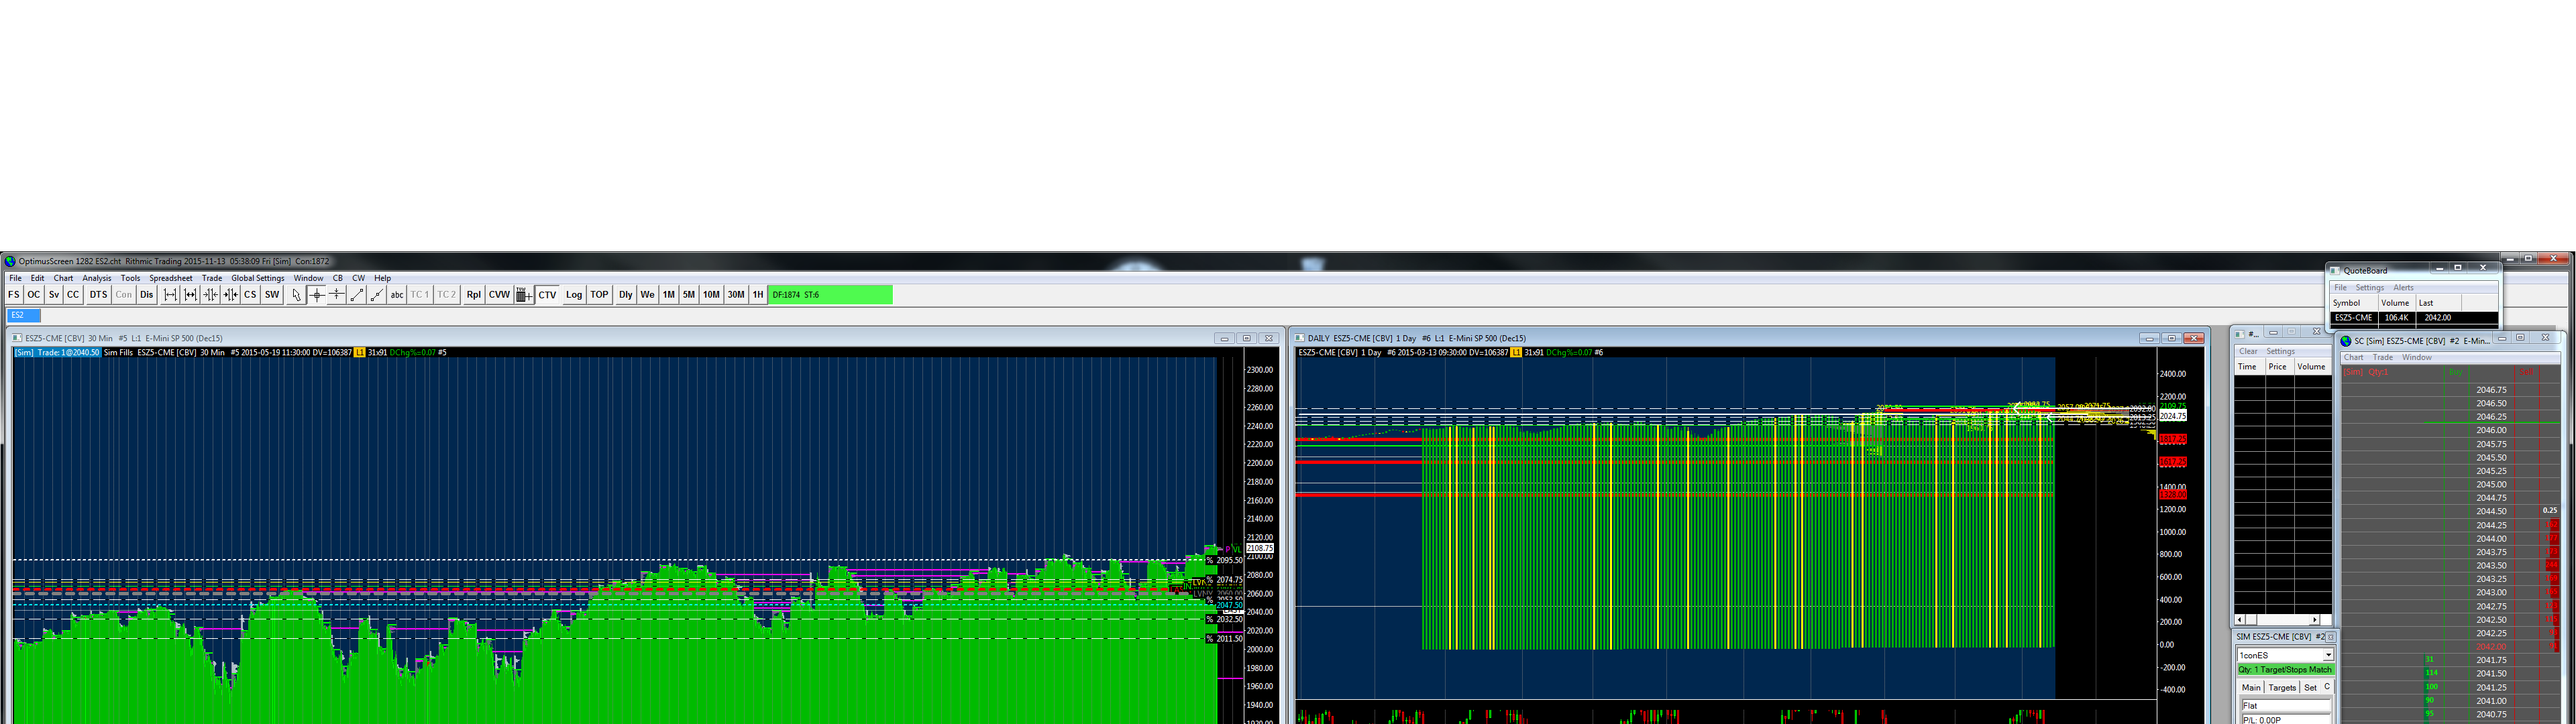Click the 30M timeframe button

click(736, 295)
